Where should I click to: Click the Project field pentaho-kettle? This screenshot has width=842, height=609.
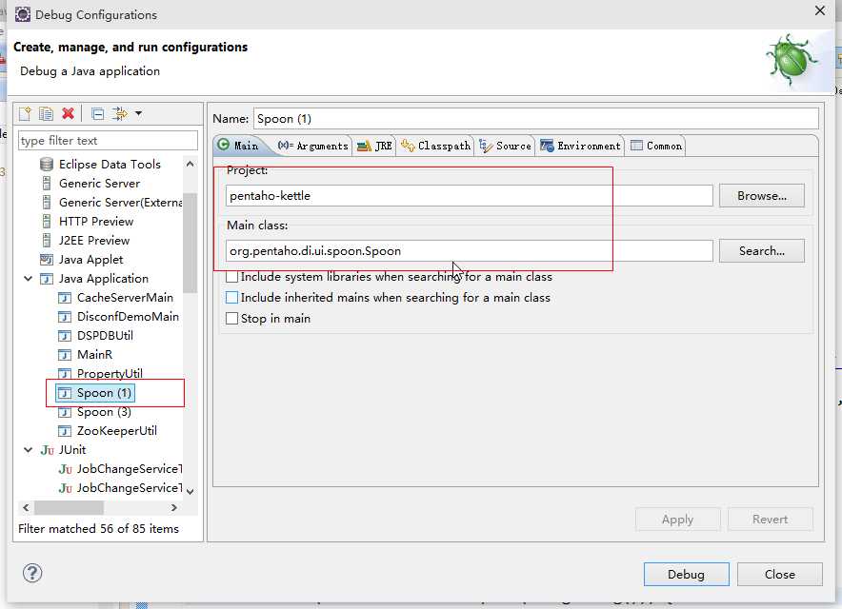pyautogui.click(x=469, y=196)
